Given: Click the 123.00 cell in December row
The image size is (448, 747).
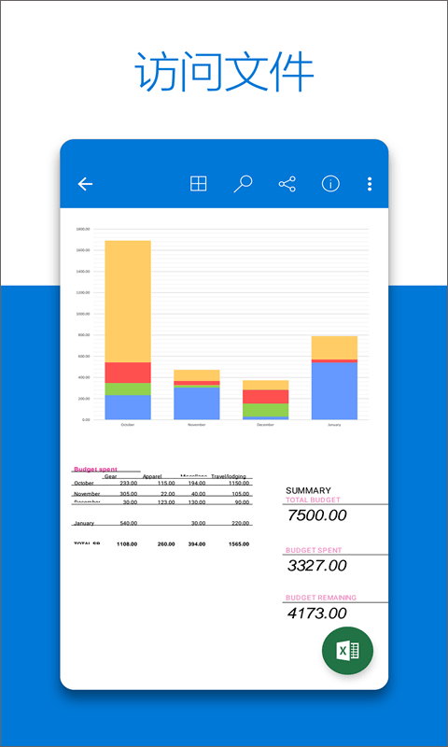Looking at the screenshot, I should [x=166, y=502].
